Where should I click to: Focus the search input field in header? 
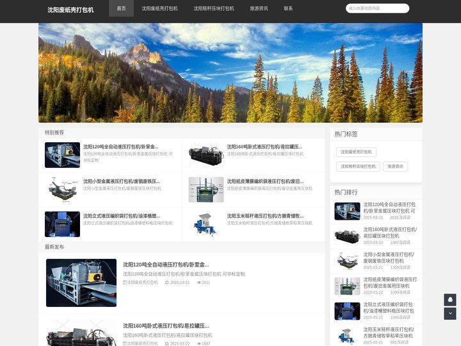(377, 8)
